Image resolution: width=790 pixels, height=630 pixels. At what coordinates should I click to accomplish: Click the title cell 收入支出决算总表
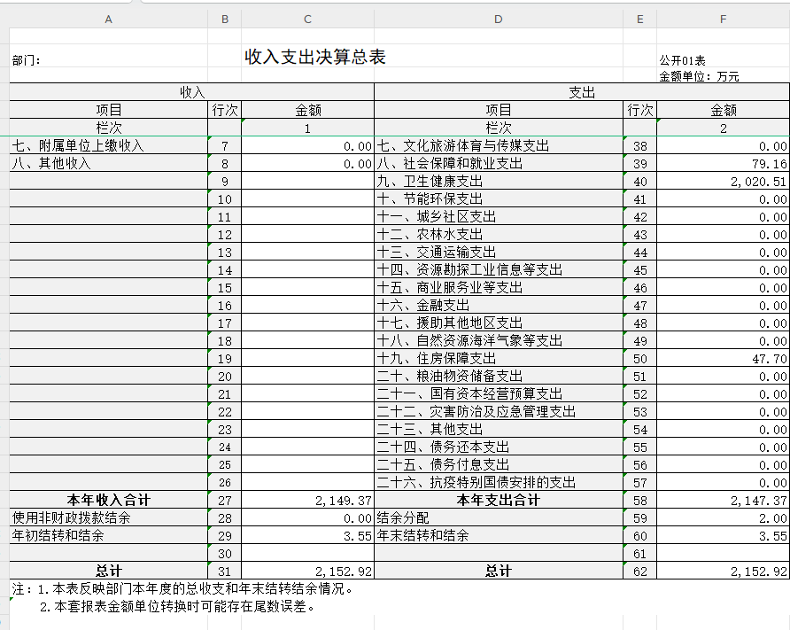coord(315,58)
